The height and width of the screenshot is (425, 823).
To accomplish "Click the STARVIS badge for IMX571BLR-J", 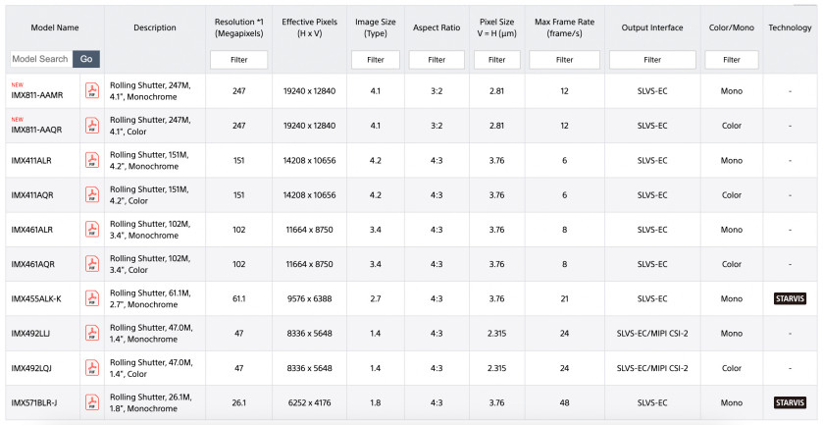I will [x=790, y=402].
